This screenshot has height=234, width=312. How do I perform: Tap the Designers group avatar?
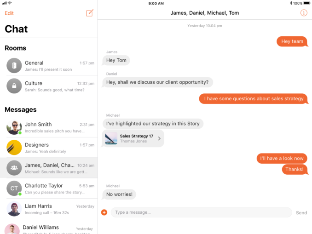tap(14, 148)
